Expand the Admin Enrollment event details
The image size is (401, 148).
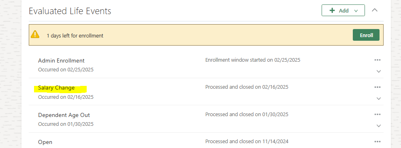click(x=379, y=71)
